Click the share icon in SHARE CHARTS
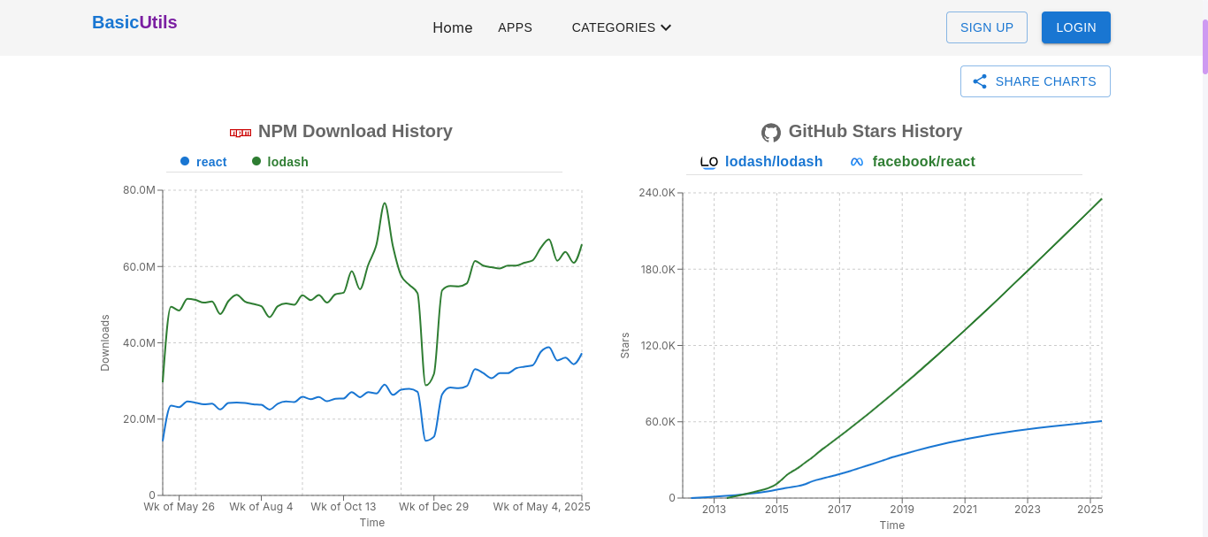The height and width of the screenshot is (537, 1208). [980, 81]
